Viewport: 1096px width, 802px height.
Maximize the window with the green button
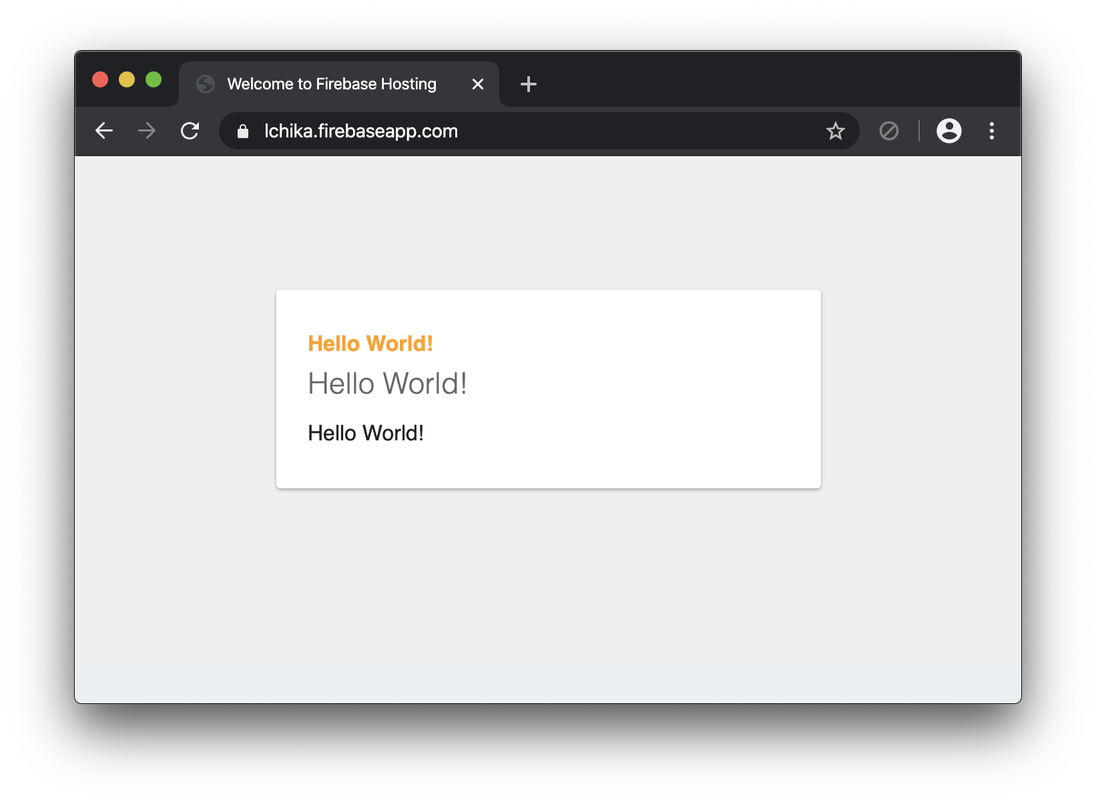pyautogui.click(x=154, y=79)
